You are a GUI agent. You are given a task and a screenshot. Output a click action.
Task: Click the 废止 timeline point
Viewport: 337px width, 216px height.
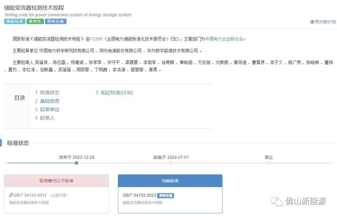pyautogui.click(x=268, y=163)
